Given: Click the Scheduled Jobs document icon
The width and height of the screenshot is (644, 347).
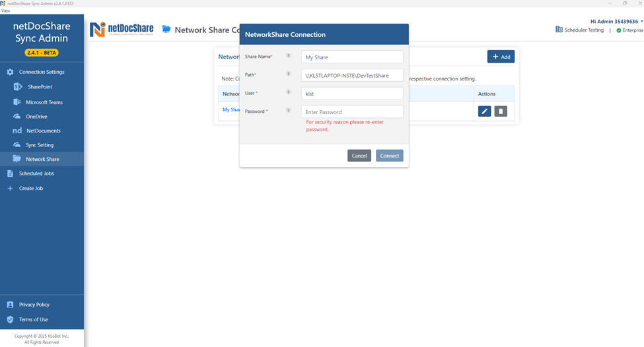Looking at the screenshot, I should [x=11, y=173].
